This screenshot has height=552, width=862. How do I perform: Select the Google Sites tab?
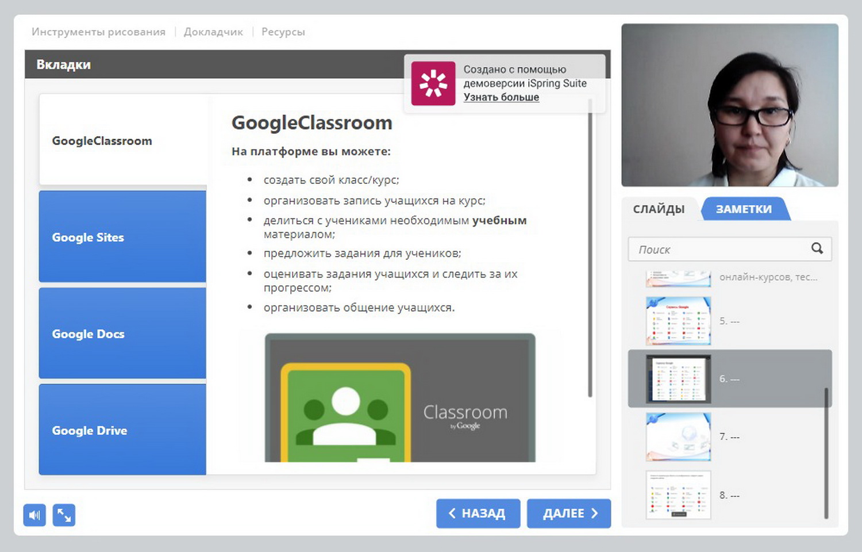click(122, 237)
